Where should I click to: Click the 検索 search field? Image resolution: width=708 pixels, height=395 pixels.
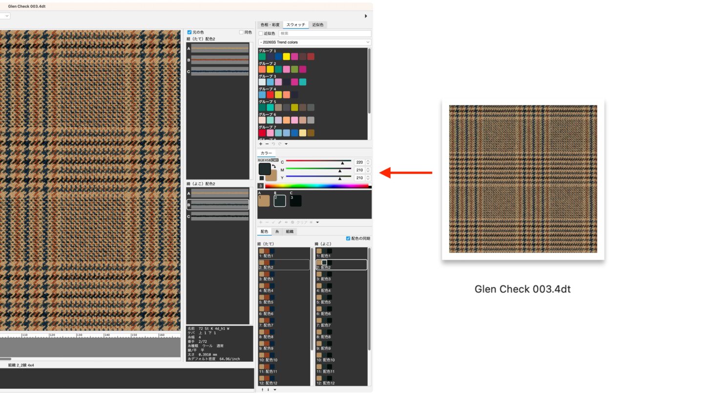click(x=325, y=34)
